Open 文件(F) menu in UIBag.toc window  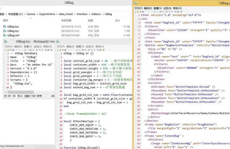tap(9, 47)
